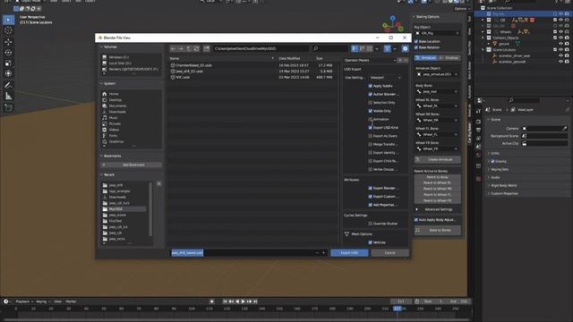
Task: Open the Rig Object selector dropdown
Action: pos(437,33)
